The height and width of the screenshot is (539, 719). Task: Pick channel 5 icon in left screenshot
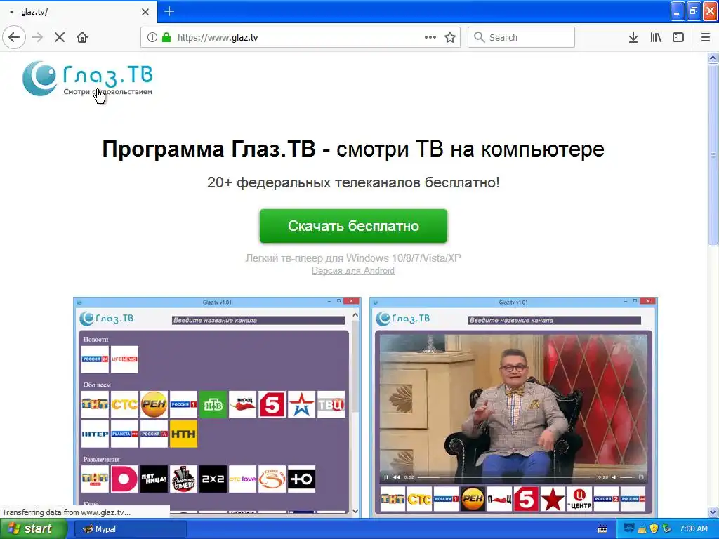coord(272,404)
